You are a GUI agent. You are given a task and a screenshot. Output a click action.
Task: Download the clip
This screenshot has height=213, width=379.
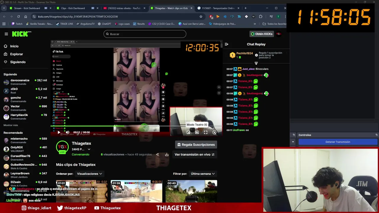coord(167,154)
